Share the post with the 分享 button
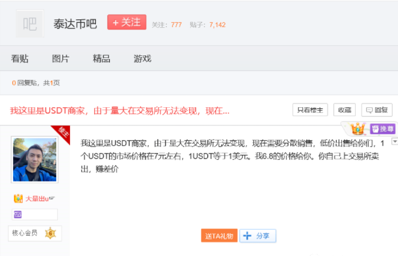 [257, 236]
